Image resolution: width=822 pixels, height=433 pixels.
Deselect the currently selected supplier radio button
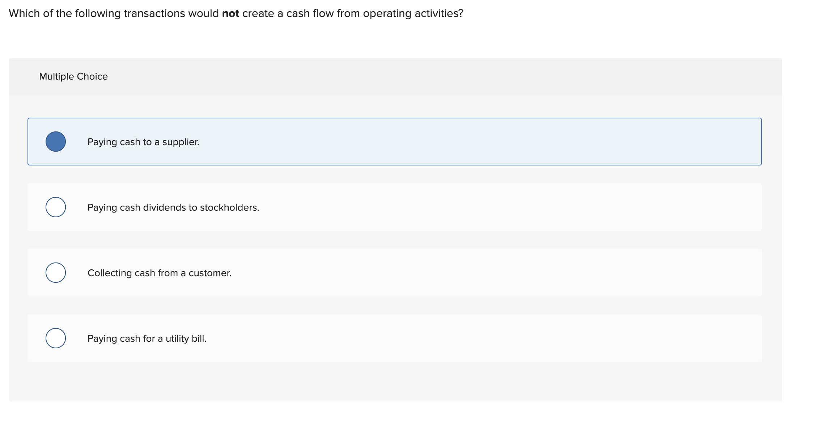click(x=56, y=142)
